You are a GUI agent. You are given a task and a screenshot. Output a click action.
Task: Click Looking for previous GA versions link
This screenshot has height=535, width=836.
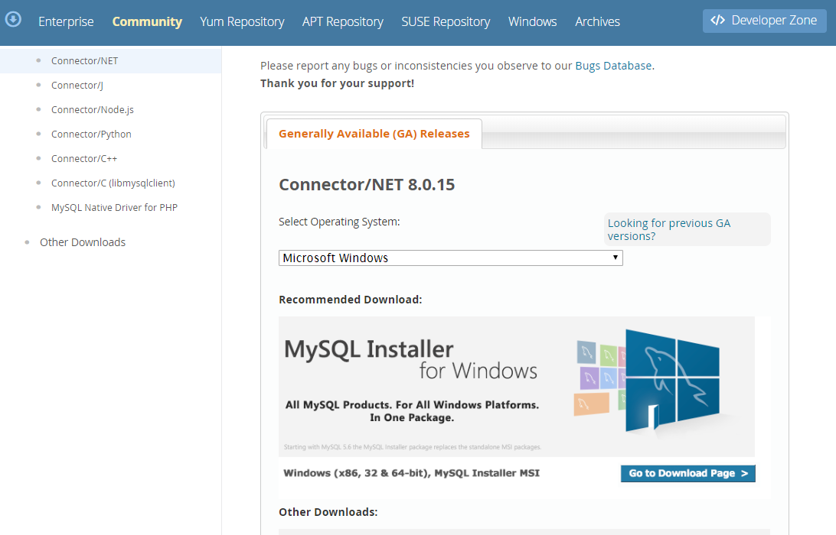coord(668,229)
